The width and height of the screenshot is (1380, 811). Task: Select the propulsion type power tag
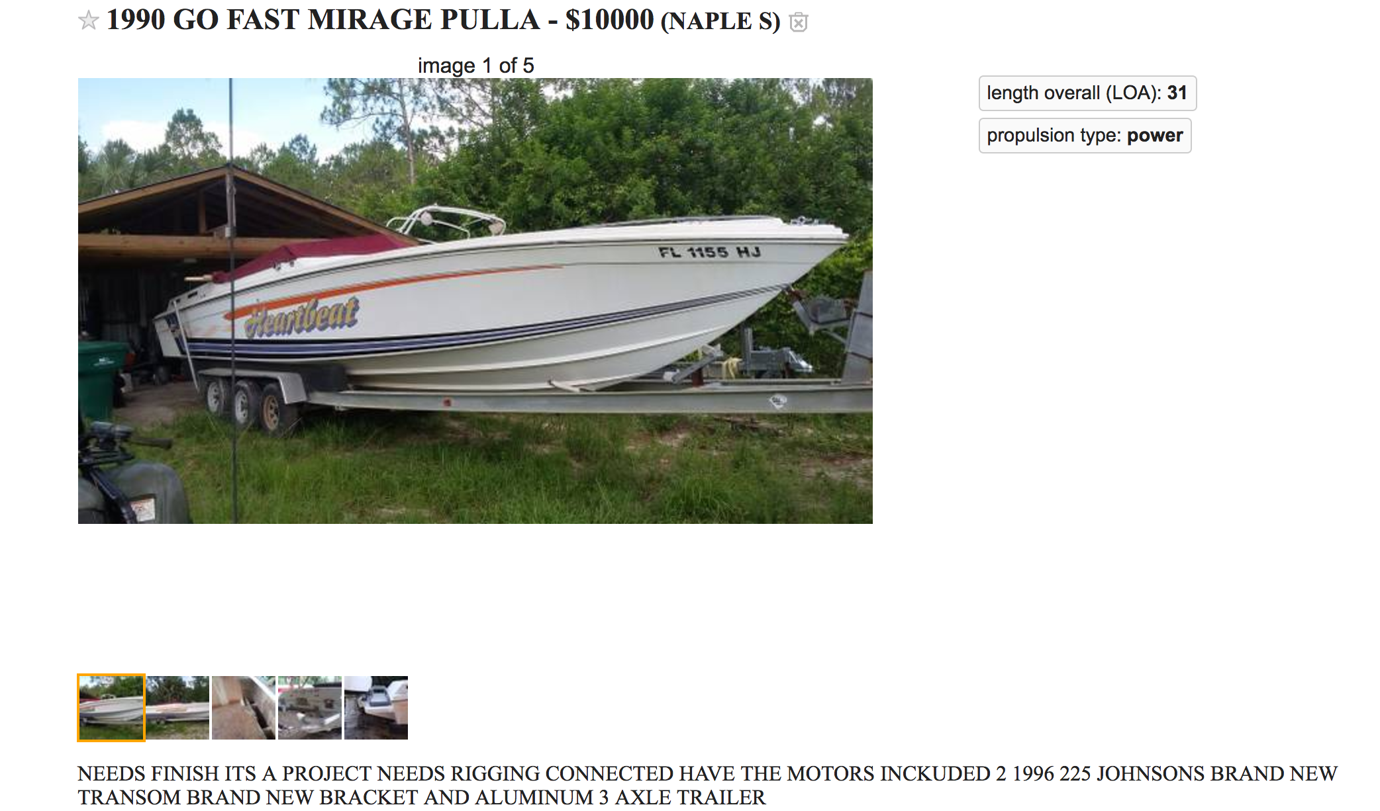point(1085,136)
